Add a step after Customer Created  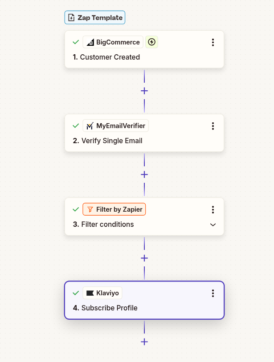pyautogui.click(x=144, y=91)
